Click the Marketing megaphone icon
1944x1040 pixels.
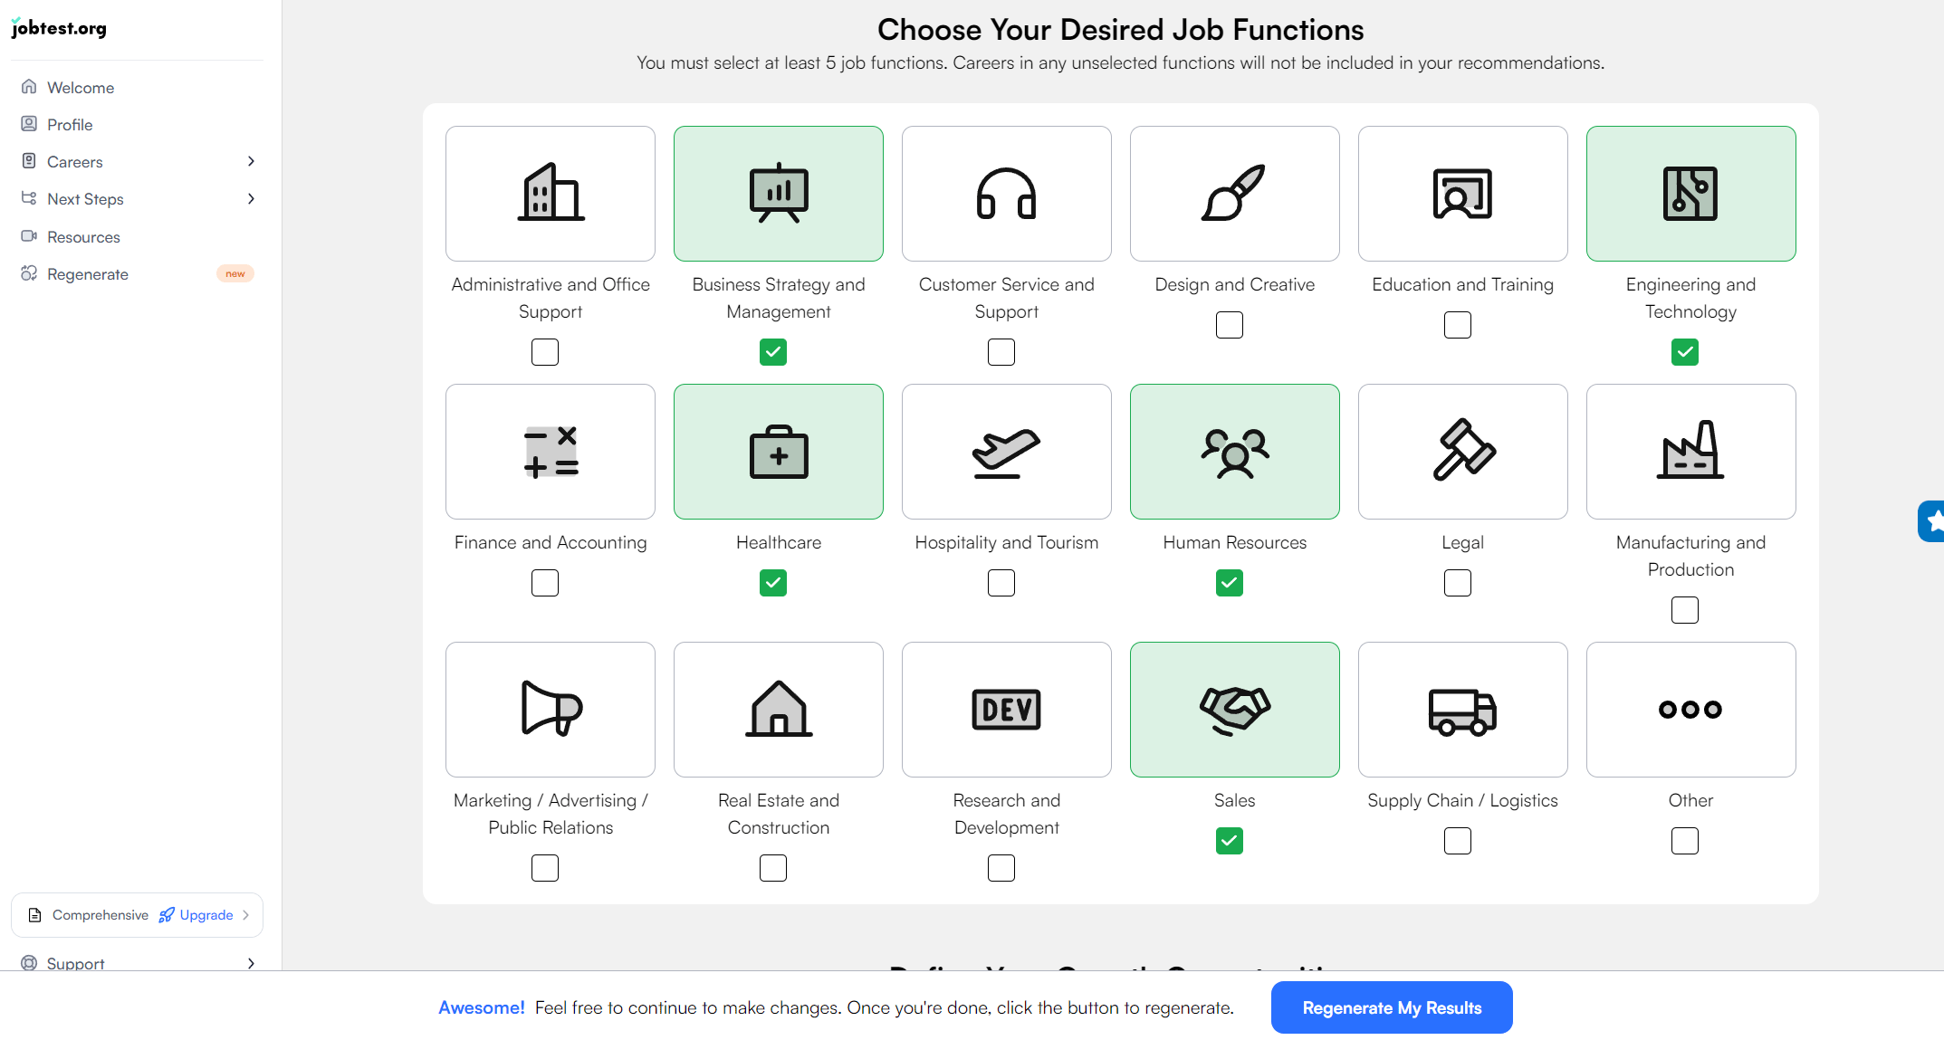coord(551,709)
